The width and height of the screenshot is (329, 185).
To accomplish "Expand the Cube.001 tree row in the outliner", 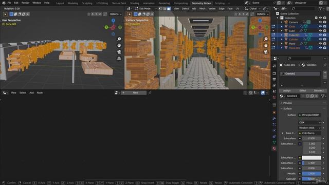I will [282, 35].
